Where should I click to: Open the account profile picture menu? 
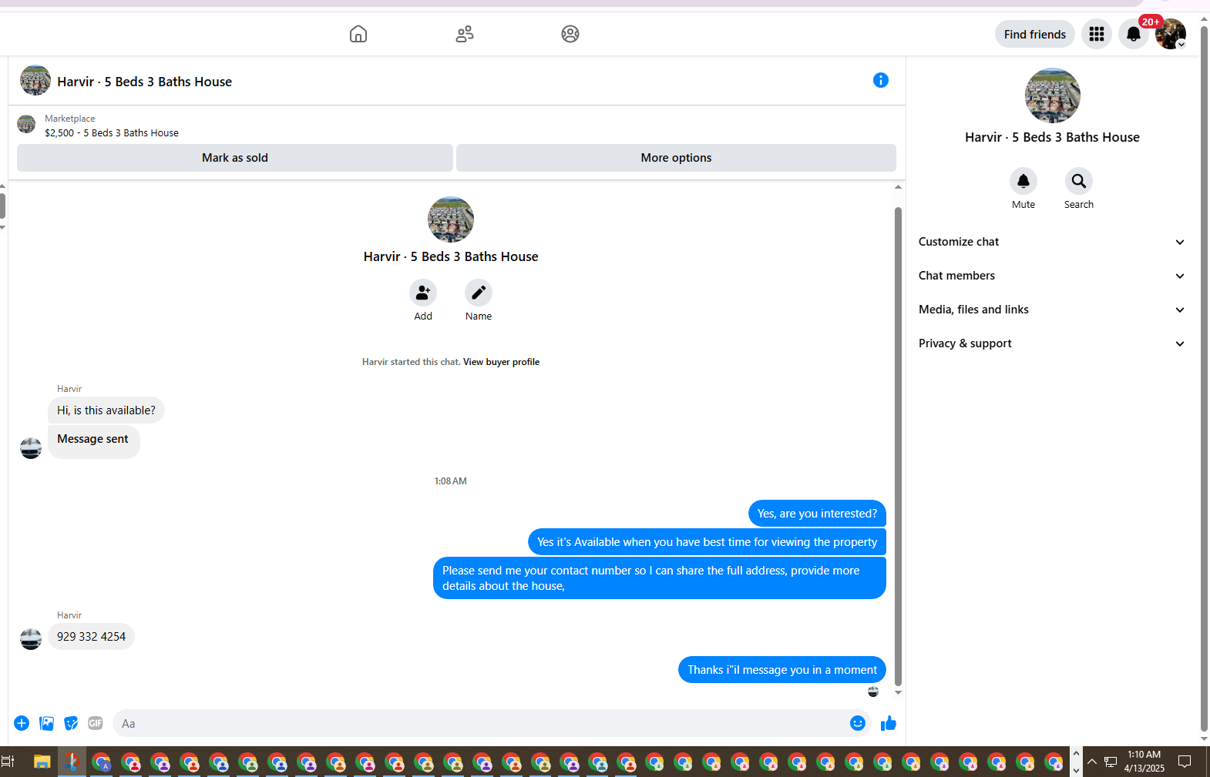(x=1171, y=34)
